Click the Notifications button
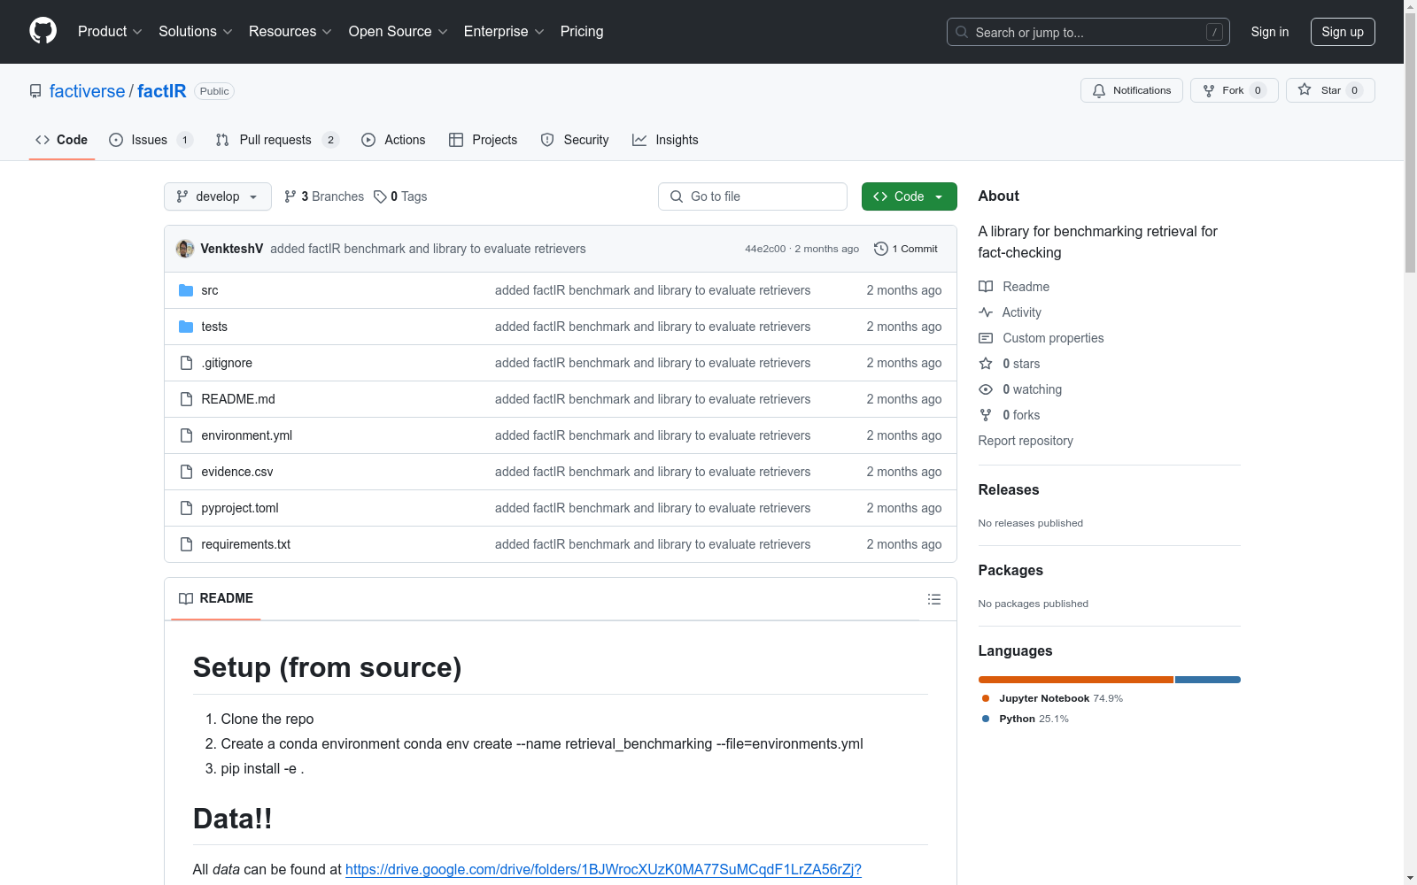The image size is (1417, 885). point(1132,90)
